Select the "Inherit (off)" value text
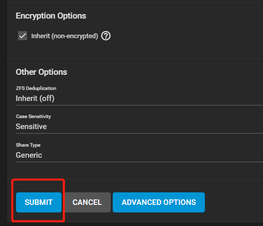 pos(35,98)
